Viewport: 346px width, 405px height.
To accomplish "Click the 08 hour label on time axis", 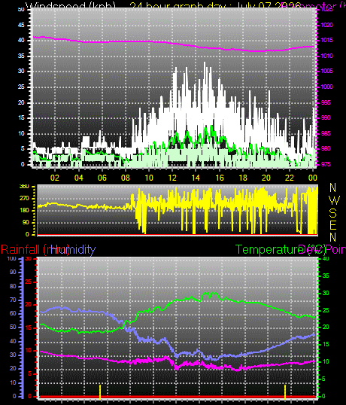I will point(126,178).
